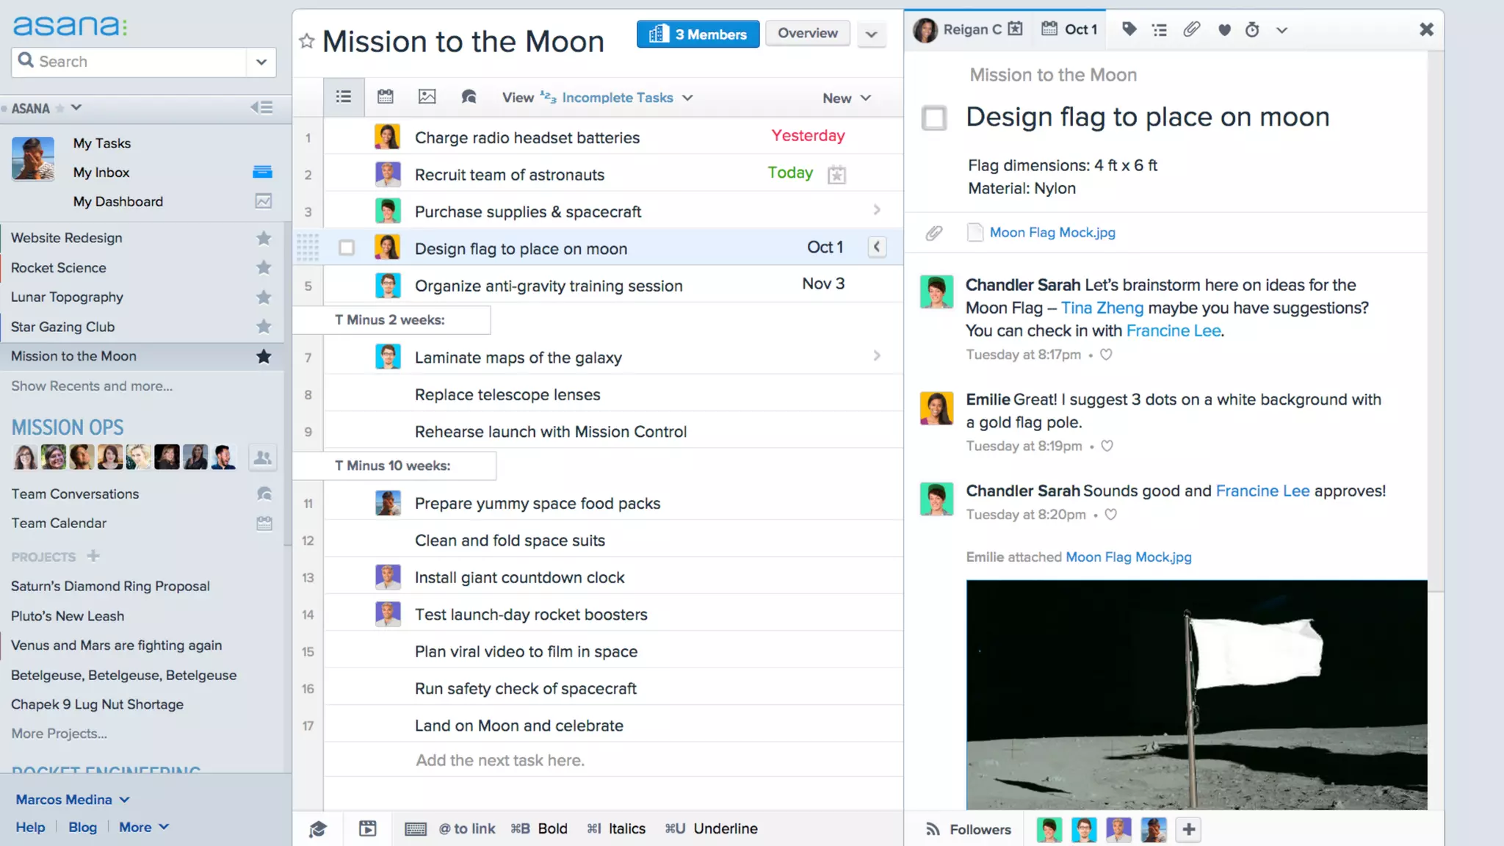Switch to calendar view icon in project toolbar
The width and height of the screenshot is (1504, 846).
[385, 97]
